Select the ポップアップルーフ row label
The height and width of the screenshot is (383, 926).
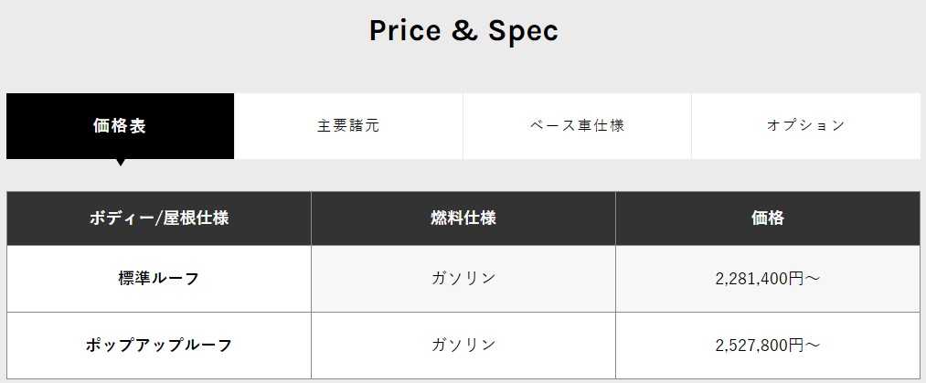click(159, 346)
